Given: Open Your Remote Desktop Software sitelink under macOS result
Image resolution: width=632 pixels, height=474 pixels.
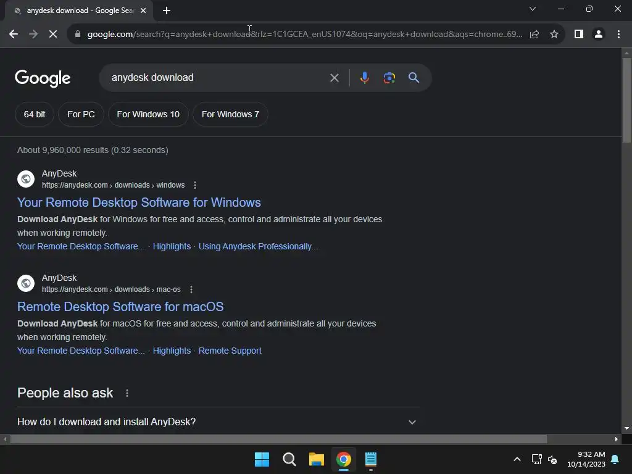Looking at the screenshot, I should point(81,351).
